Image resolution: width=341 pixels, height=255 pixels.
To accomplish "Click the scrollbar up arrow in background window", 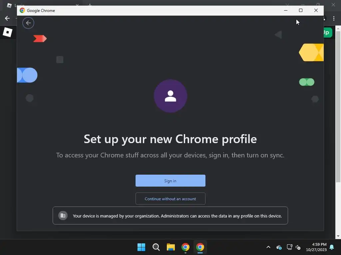I will [338, 29].
